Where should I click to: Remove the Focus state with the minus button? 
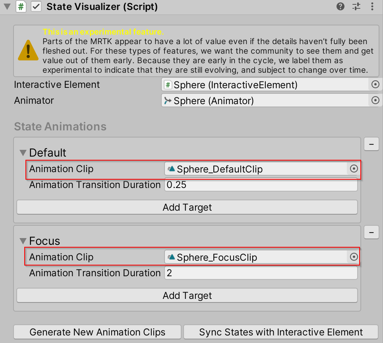click(x=371, y=232)
